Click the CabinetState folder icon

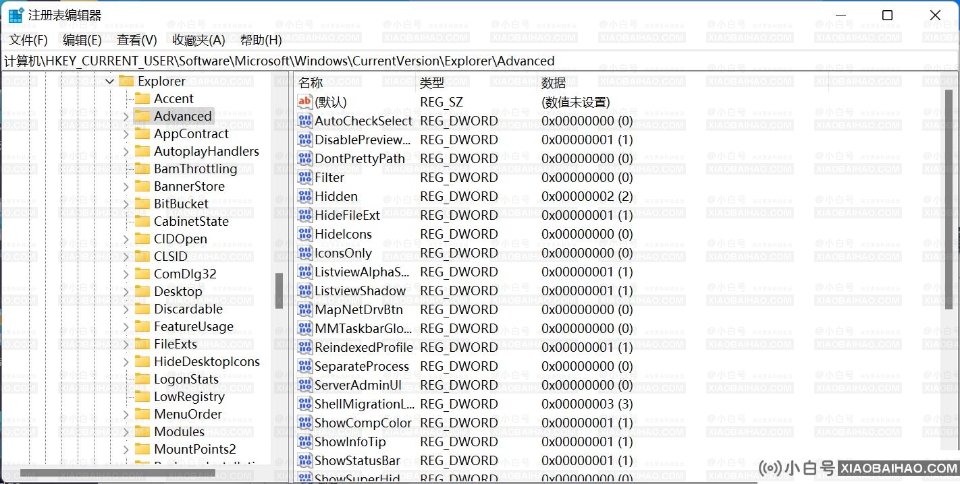pyautogui.click(x=142, y=221)
